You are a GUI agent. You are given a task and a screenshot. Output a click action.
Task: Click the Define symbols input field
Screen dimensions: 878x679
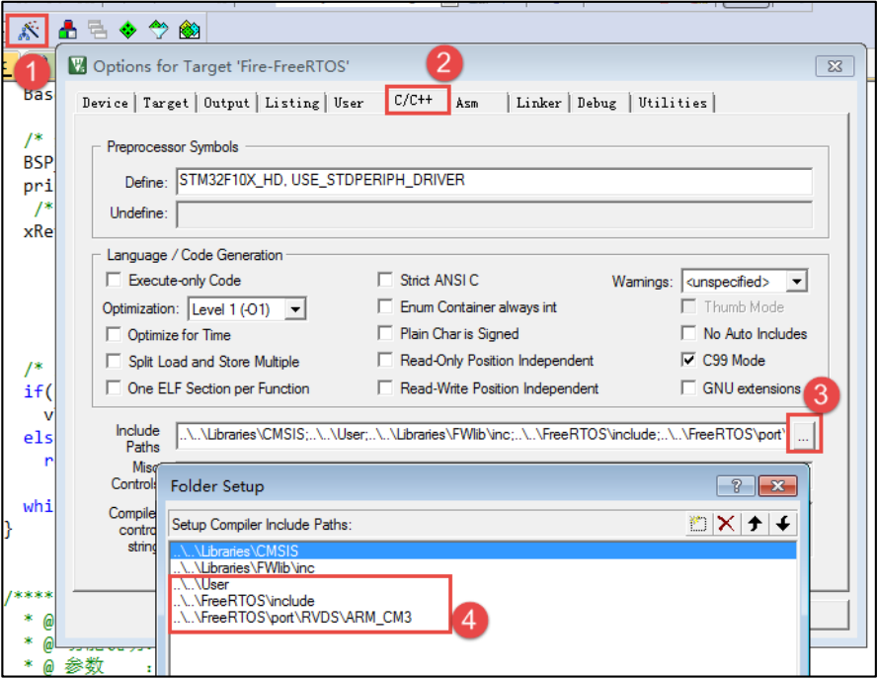click(494, 181)
